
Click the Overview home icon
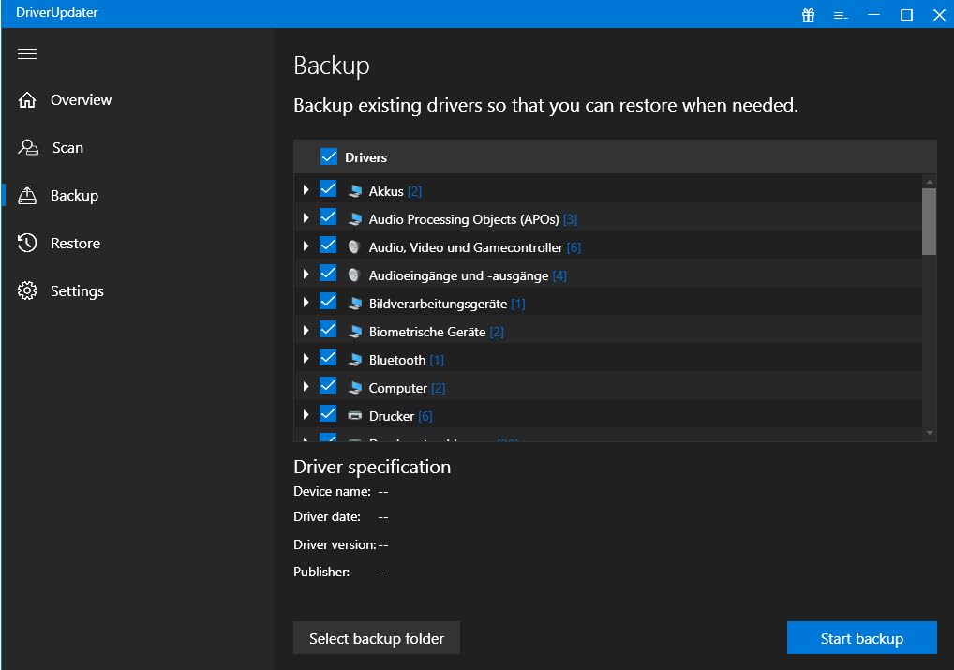27,100
